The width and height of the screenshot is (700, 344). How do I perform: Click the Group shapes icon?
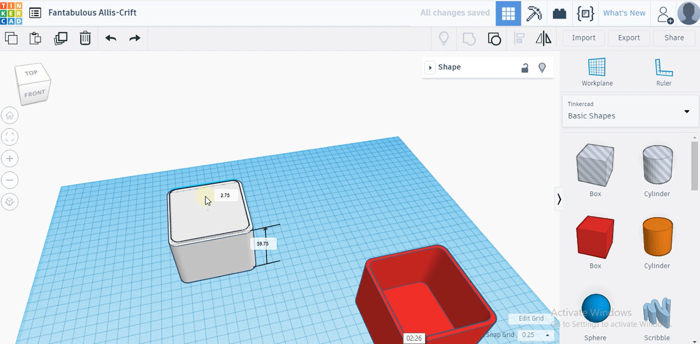[x=469, y=38]
